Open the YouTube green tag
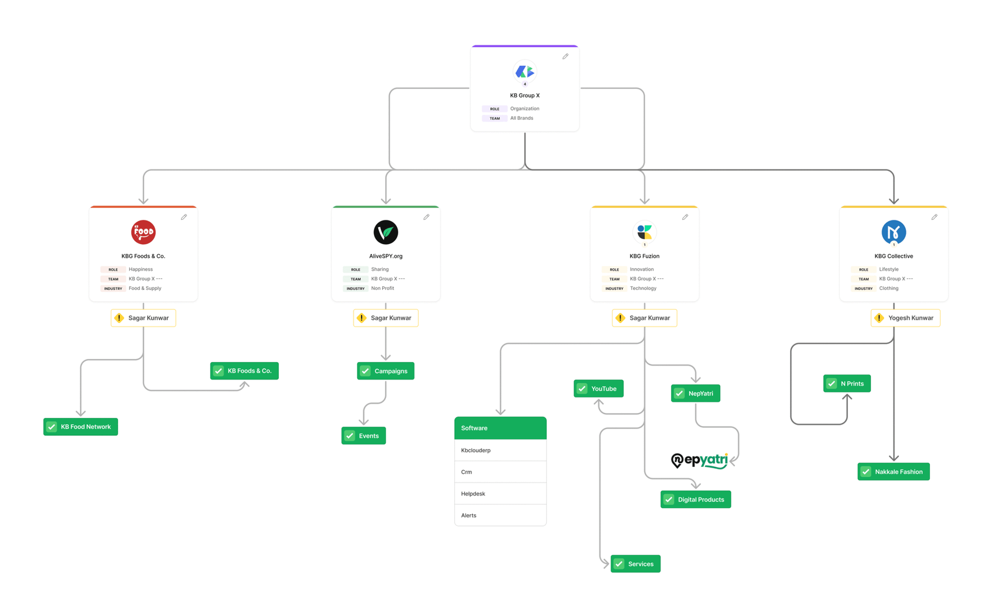The height and width of the screenshot is (616, 994). click(598, 389)
